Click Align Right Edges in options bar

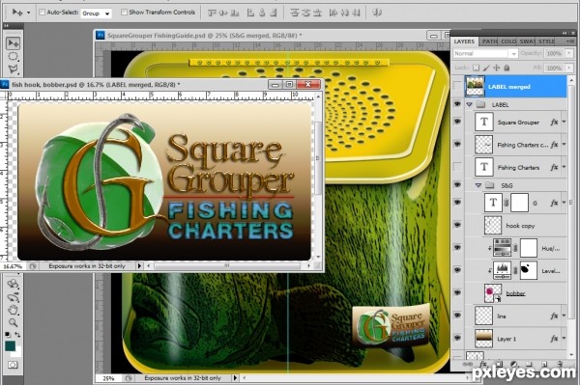click(274, 13)
